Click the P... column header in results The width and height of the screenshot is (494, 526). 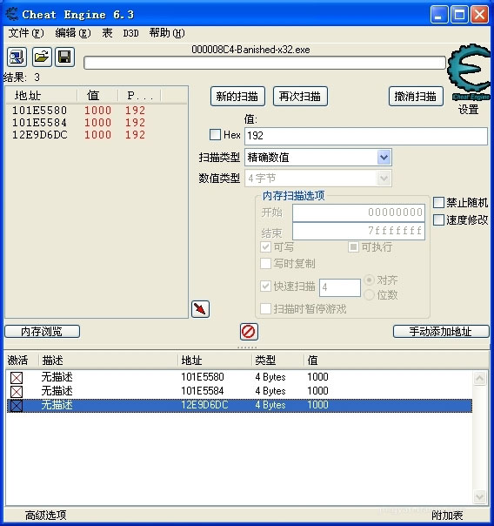point(140,96)
